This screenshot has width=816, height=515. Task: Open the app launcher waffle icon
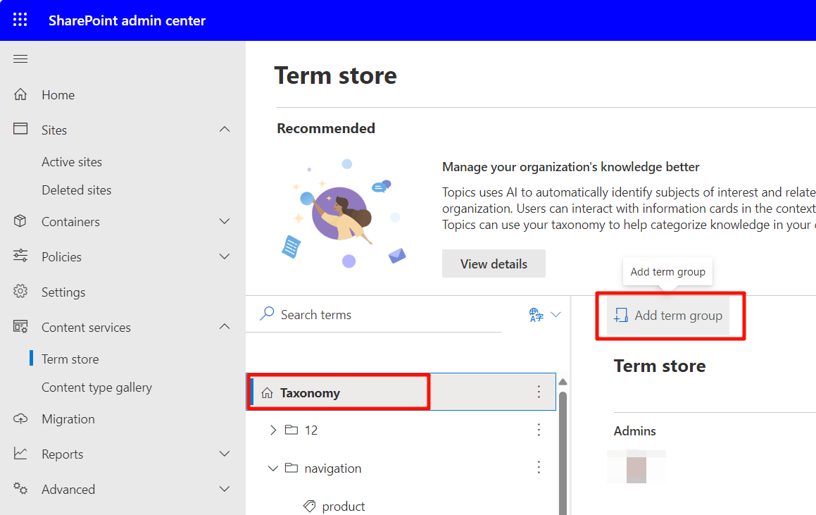tap(20, 20)
